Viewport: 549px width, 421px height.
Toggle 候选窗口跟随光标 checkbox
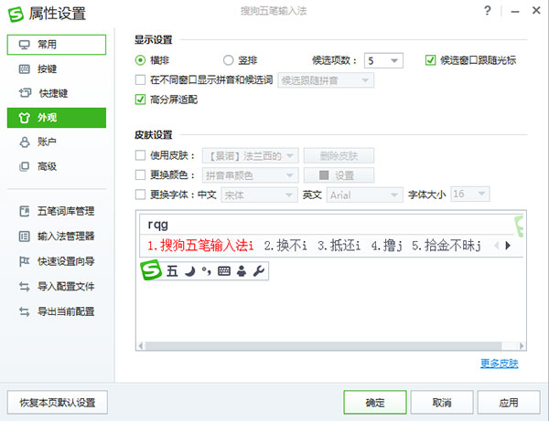430,60
